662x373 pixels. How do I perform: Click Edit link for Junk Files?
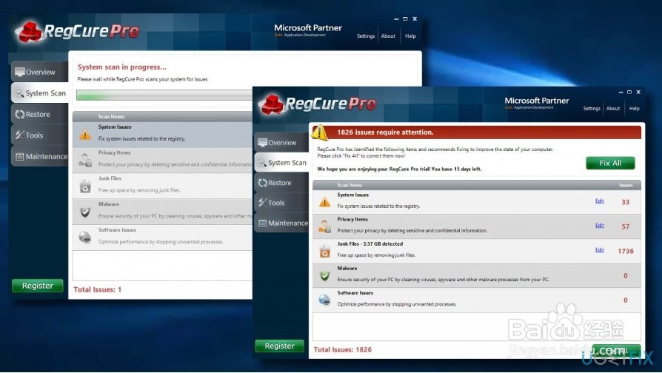coord(600,250)
